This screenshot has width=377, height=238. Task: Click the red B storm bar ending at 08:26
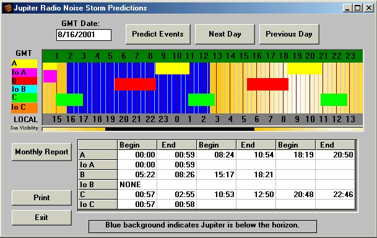tap(135, 84)
